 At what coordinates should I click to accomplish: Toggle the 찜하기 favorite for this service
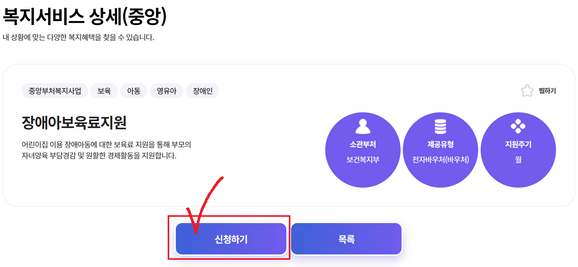pyautogui.click(x=546, y=91)
